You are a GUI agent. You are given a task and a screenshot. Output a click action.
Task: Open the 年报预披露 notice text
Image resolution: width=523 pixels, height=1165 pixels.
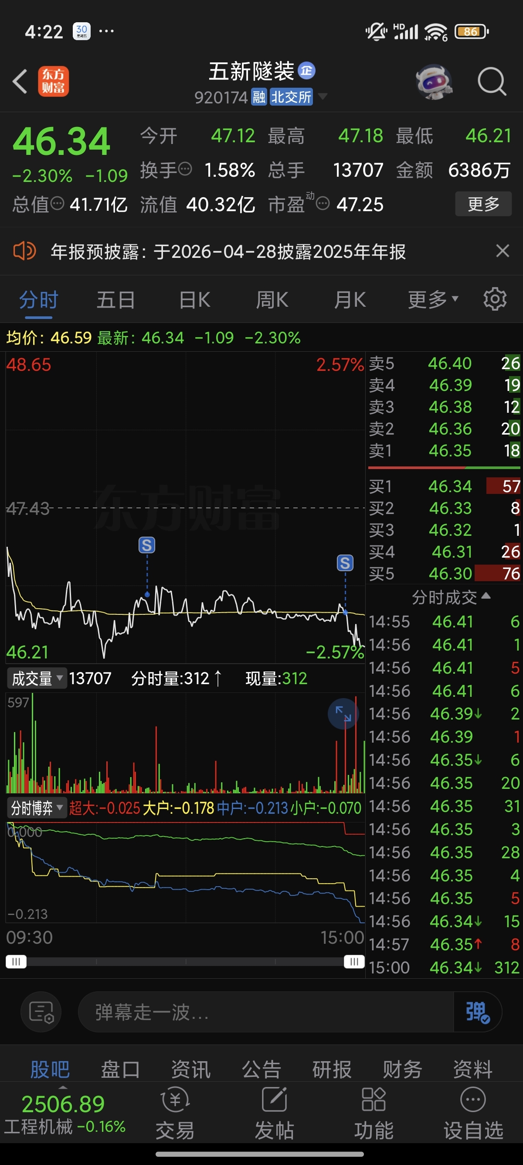coord(228,251)
